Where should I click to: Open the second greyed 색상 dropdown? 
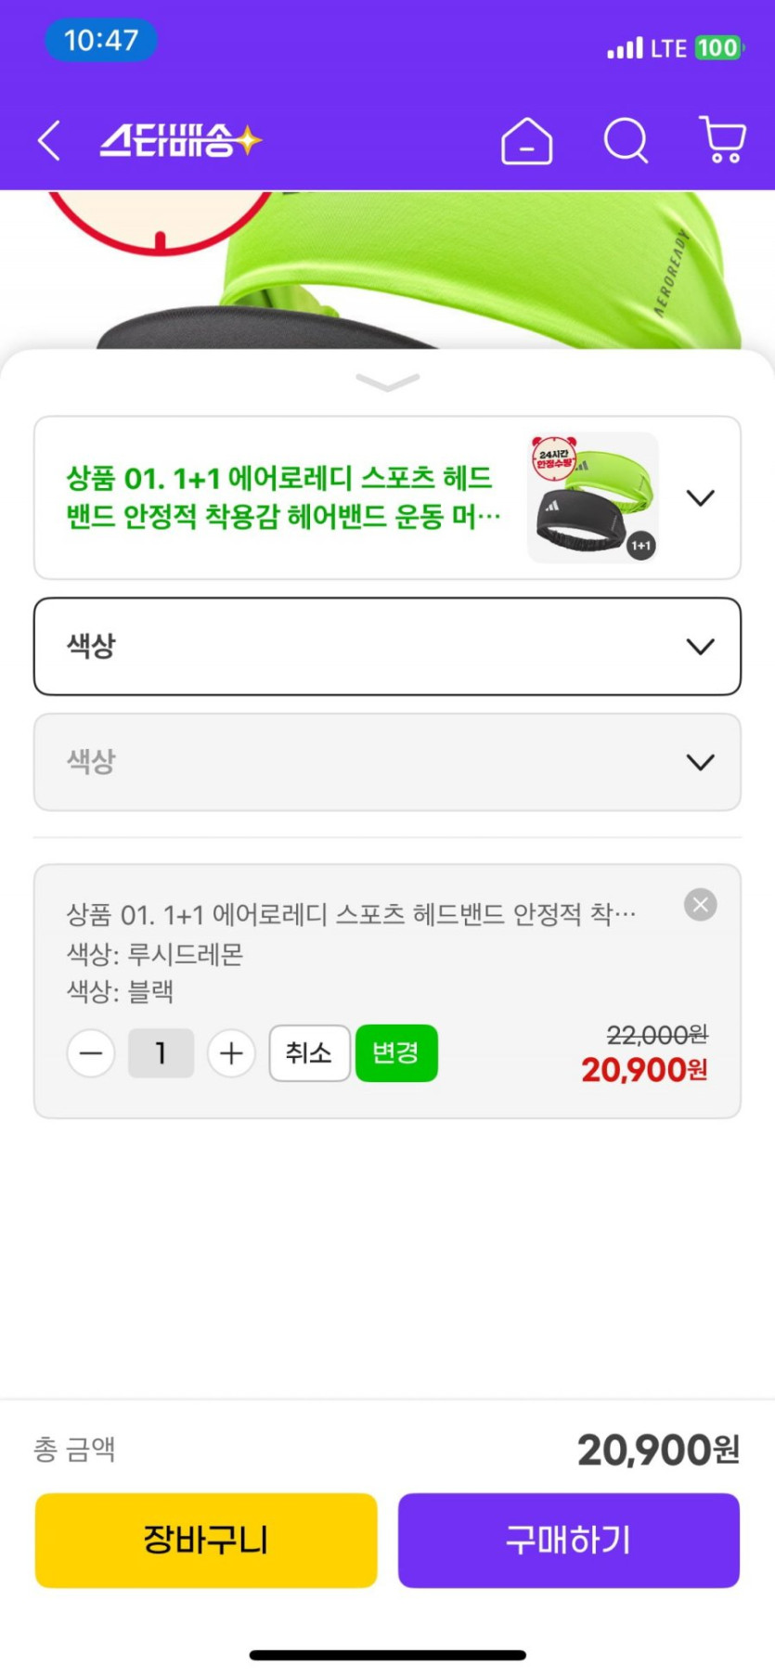(387, 762)
